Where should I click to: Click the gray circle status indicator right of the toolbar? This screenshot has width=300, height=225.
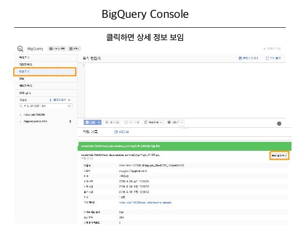pos(279,124)
